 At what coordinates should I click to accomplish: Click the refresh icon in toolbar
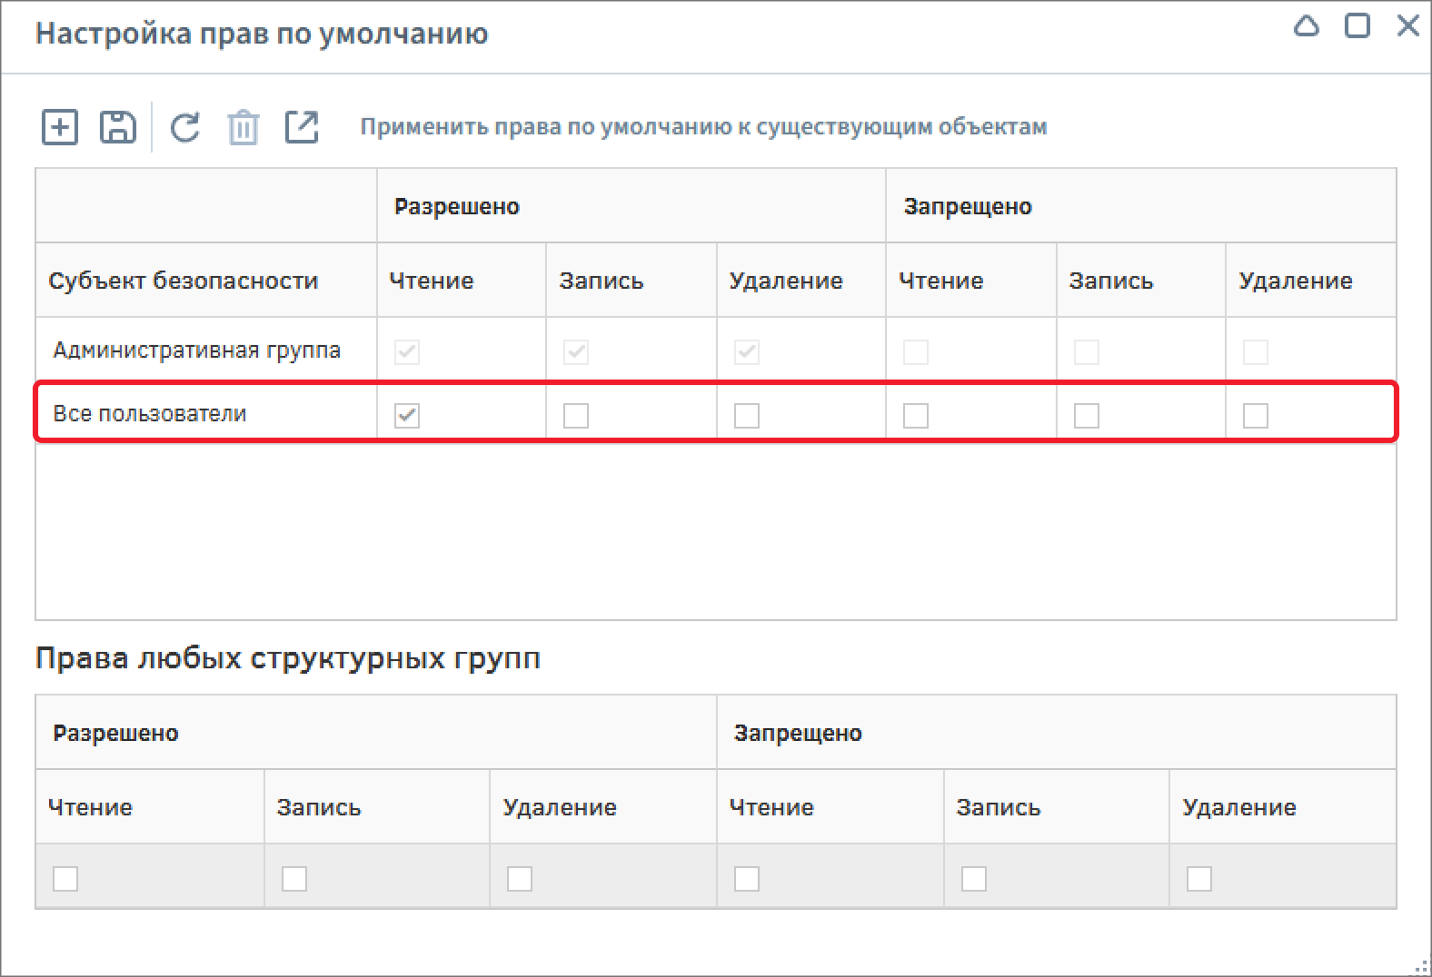[185, 127]
